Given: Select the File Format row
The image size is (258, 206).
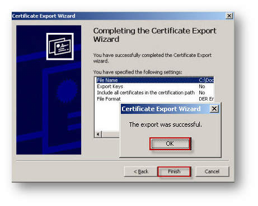Looking at the screenshot, I should 155,99.
